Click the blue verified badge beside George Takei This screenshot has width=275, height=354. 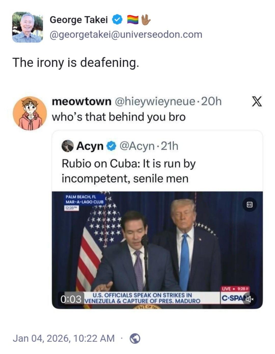pyautogui.click(x=117, y=20)
